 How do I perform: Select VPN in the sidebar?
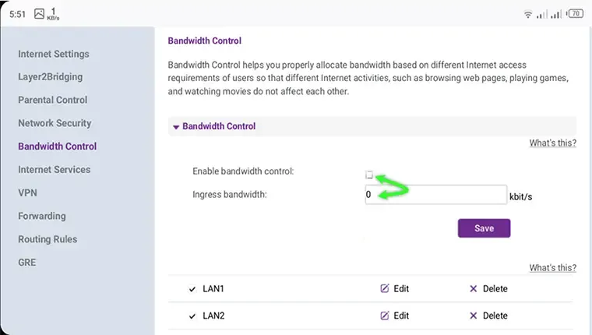tap(27, 192)
